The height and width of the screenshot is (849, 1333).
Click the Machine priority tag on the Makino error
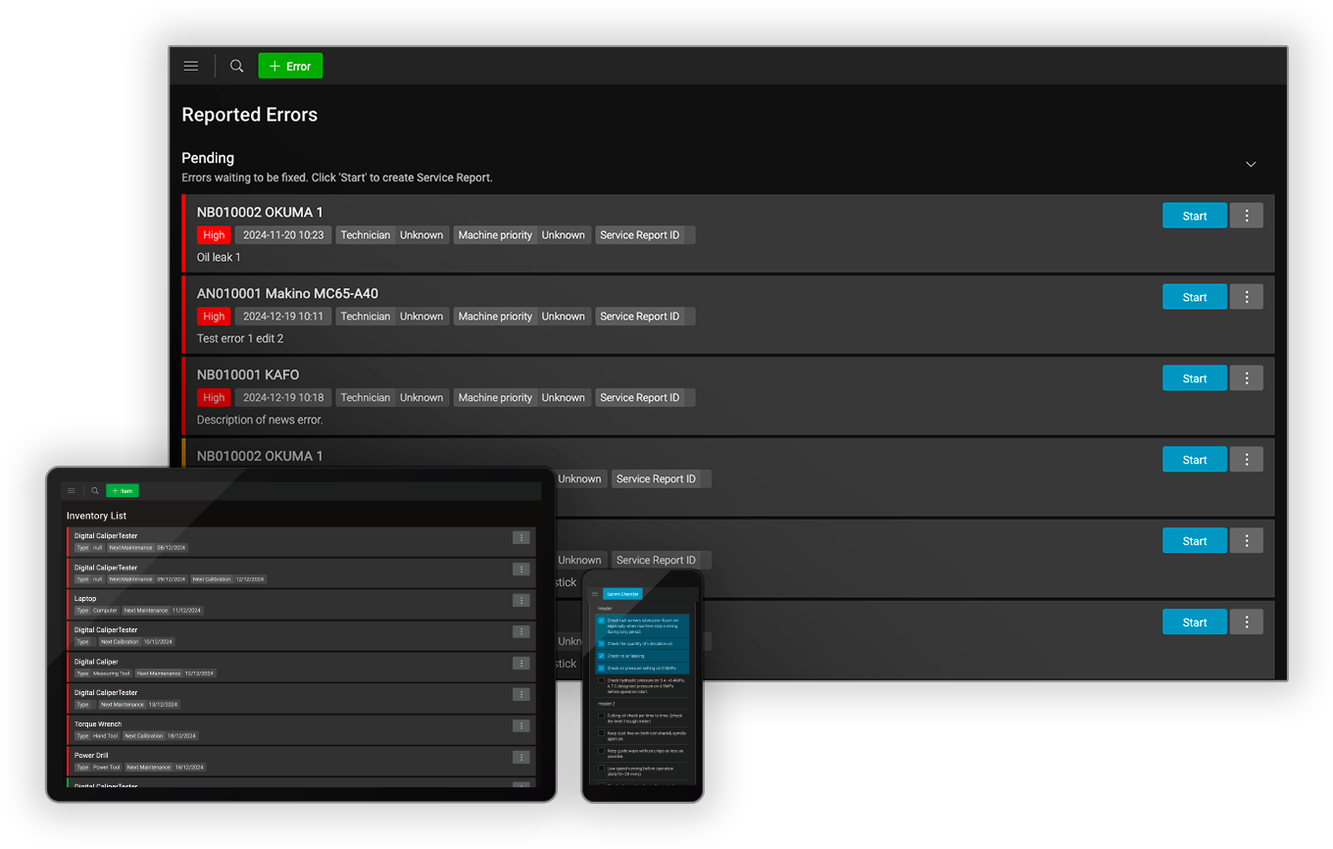point(521,317)
